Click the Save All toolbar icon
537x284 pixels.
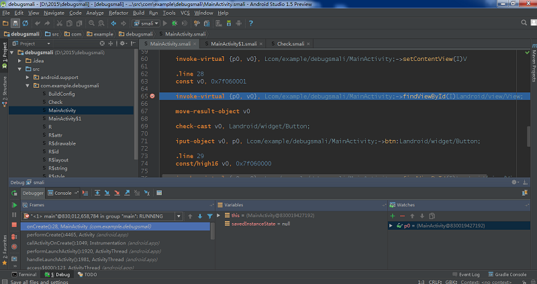15,23
